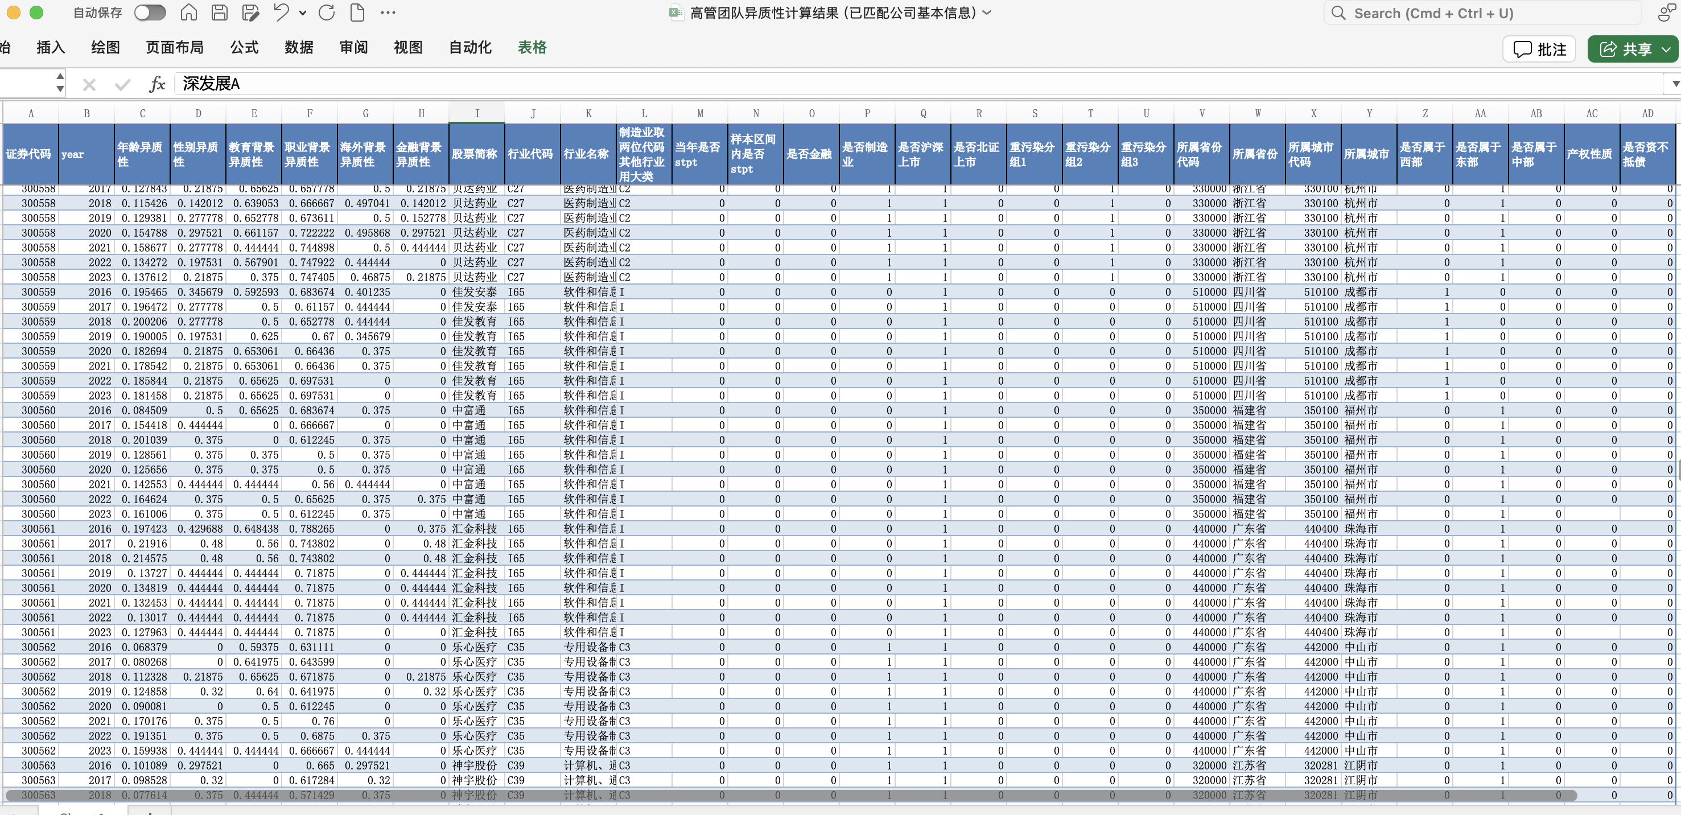Click the Save floppy disk icon
Image resolution: width=1681 pixels, height=815 pixels.
[x=219, y=13]
